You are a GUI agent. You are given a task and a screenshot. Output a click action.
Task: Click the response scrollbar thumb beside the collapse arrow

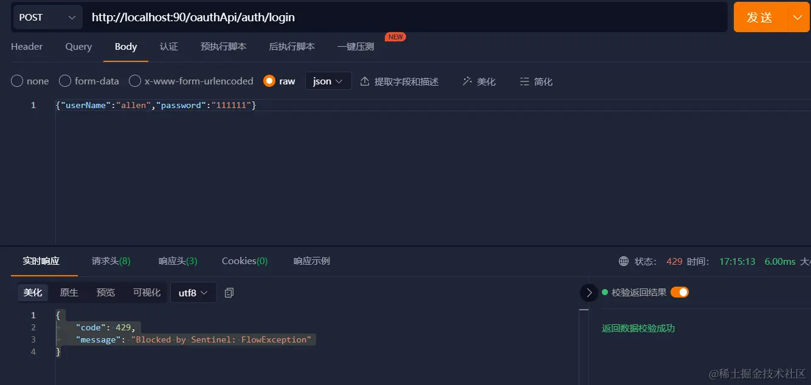point(584,310)
